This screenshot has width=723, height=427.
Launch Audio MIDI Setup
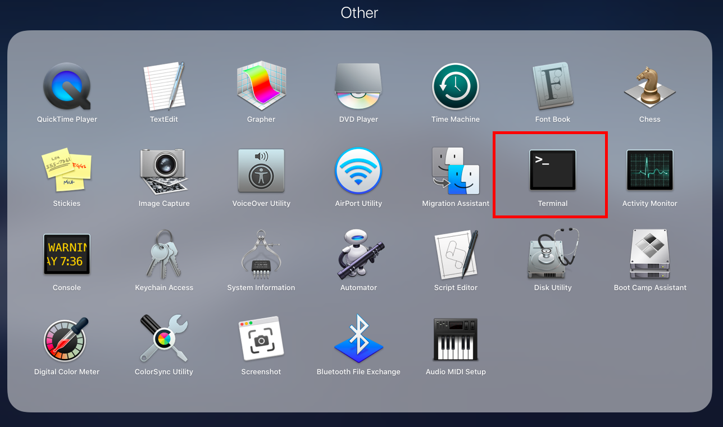tap(456, 339)
